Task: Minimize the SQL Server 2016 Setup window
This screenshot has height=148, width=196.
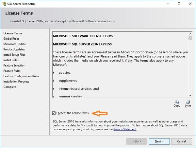Action: point(168,4)
